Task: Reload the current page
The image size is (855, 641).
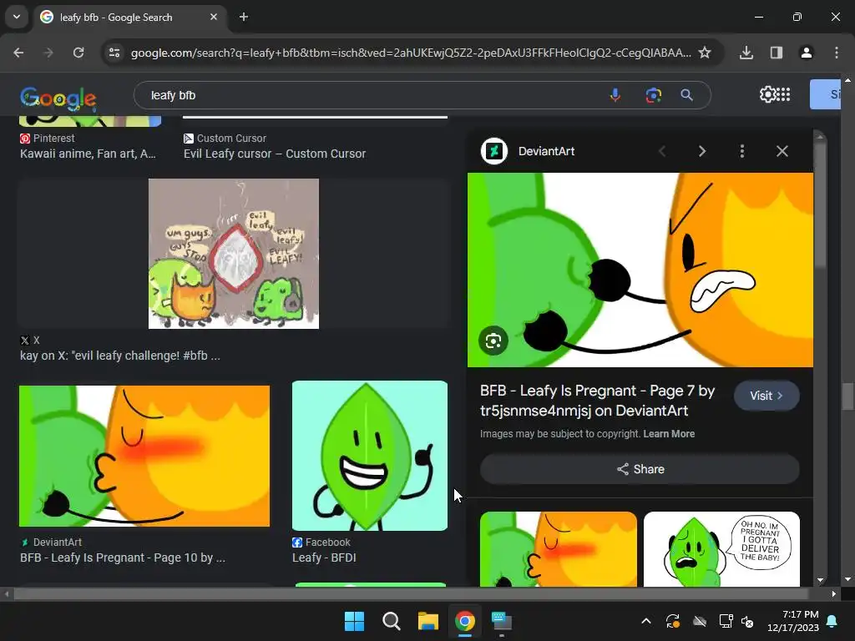Action: pyautogui.click(x=78, y=53)
